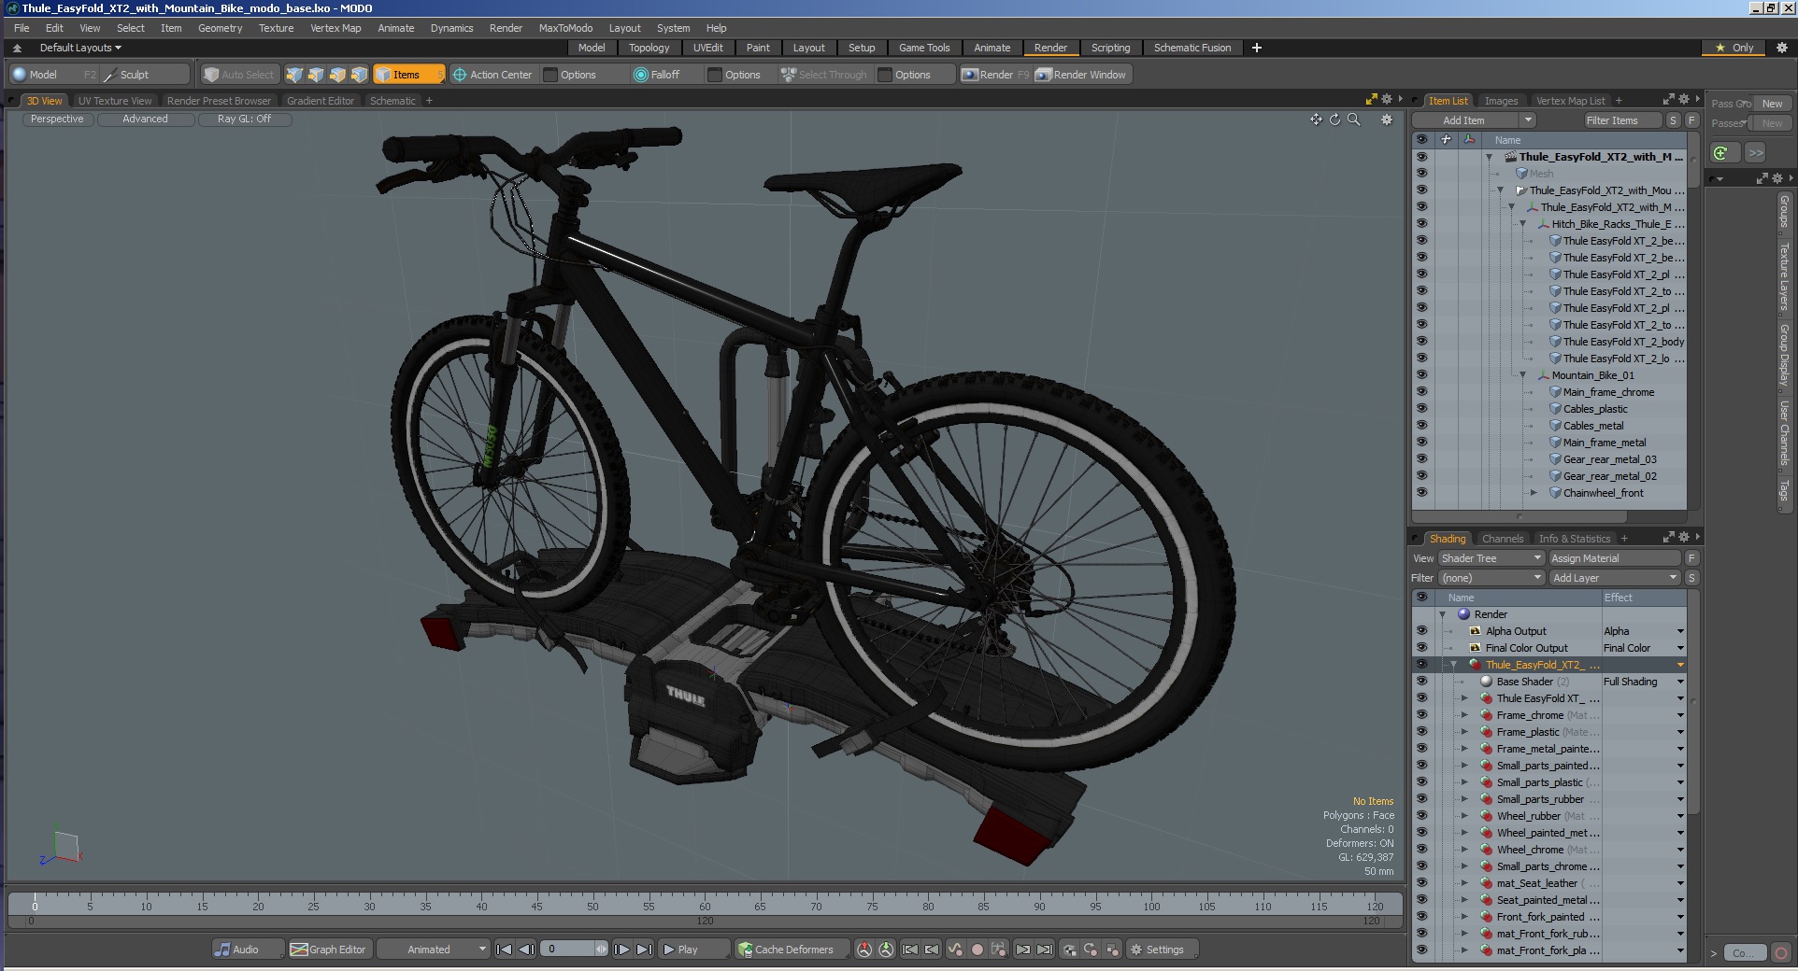Viewport: 1798px width, 971px height.
Task: Click the green add pass icon
Action: tap(1720, 153)
